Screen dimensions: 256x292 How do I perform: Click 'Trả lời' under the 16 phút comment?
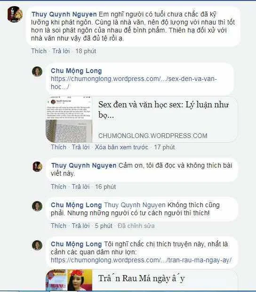80,187
